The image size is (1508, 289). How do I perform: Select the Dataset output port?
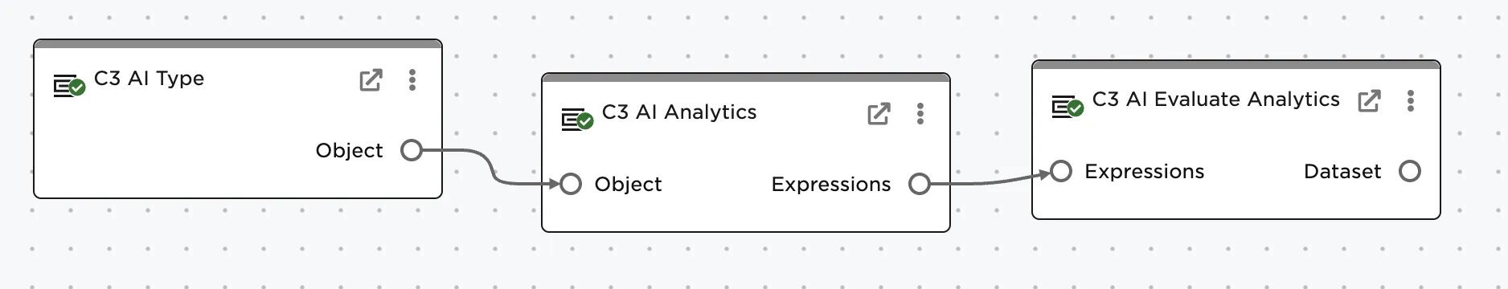[1410, 171]
